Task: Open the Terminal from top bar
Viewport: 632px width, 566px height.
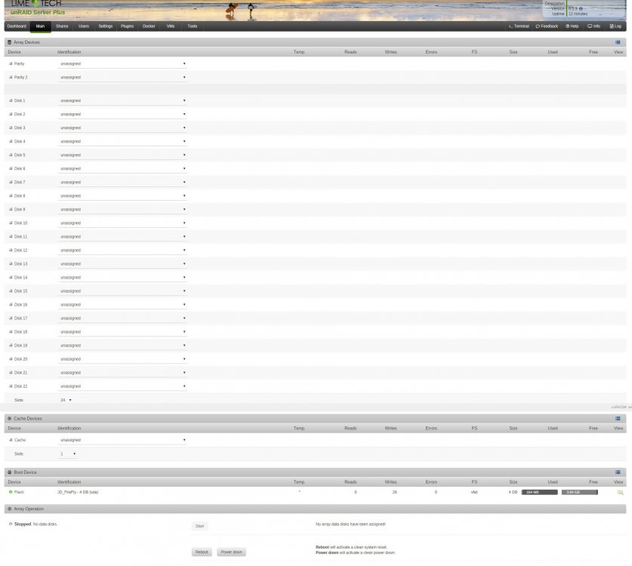Action: pos(519,26)
